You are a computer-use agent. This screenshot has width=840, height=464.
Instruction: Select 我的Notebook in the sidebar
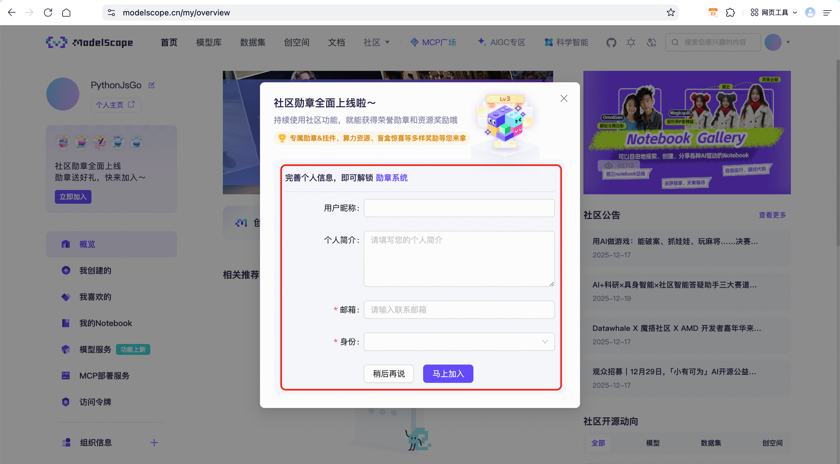105,323
